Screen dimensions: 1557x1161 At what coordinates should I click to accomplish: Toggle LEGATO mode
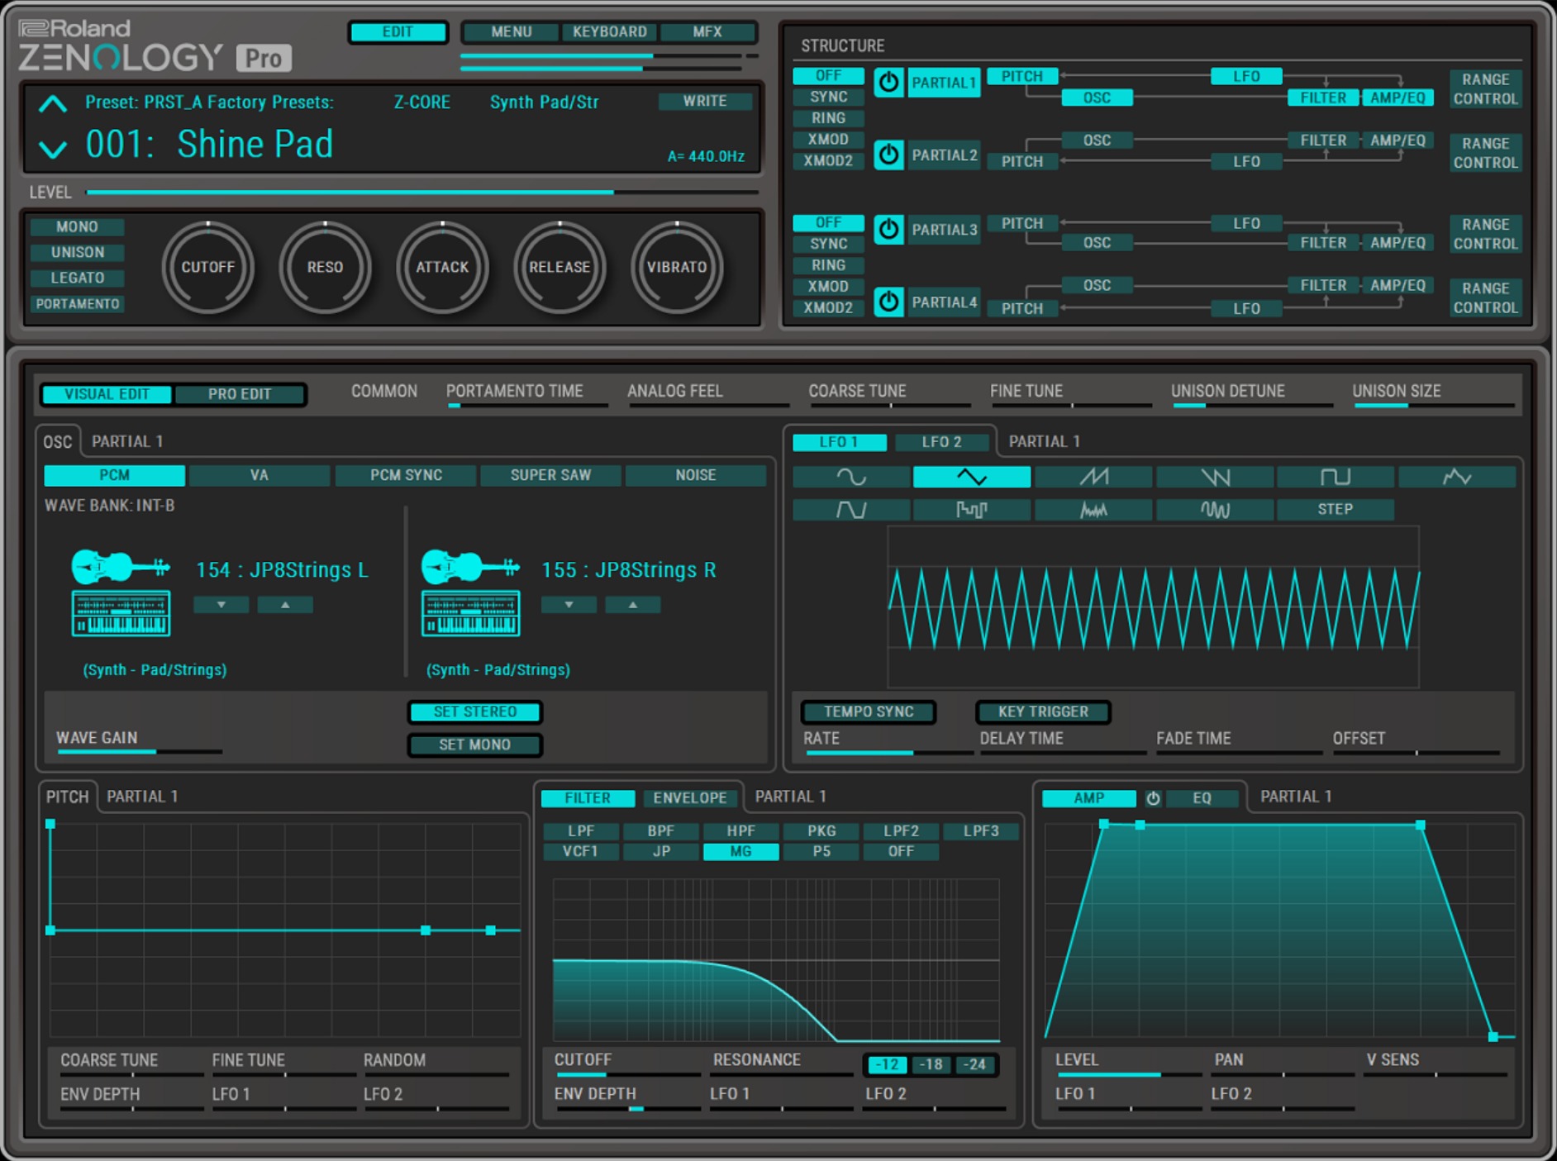click(x=77, y=278)
